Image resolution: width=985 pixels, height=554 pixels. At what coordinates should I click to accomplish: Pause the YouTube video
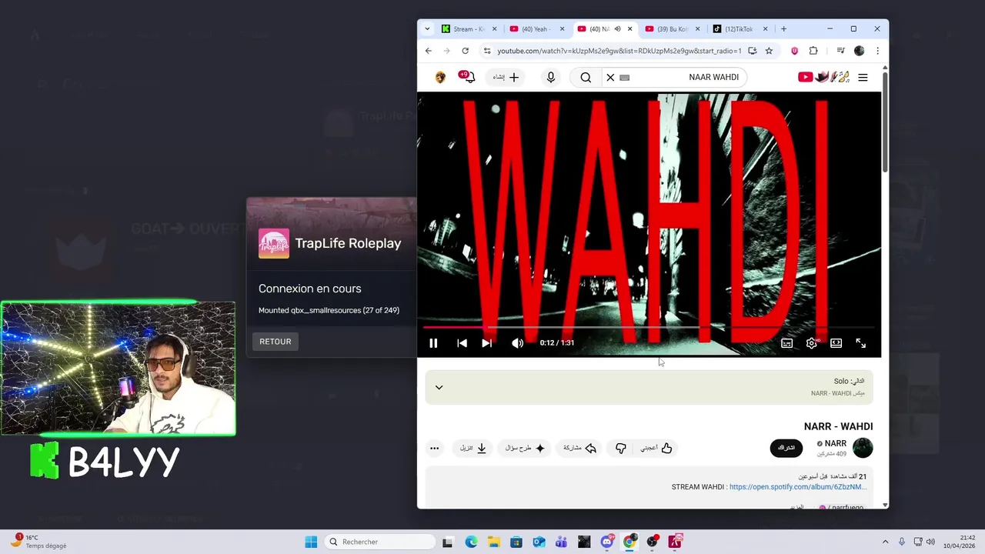pyautogui.click(x=433, y=343)
